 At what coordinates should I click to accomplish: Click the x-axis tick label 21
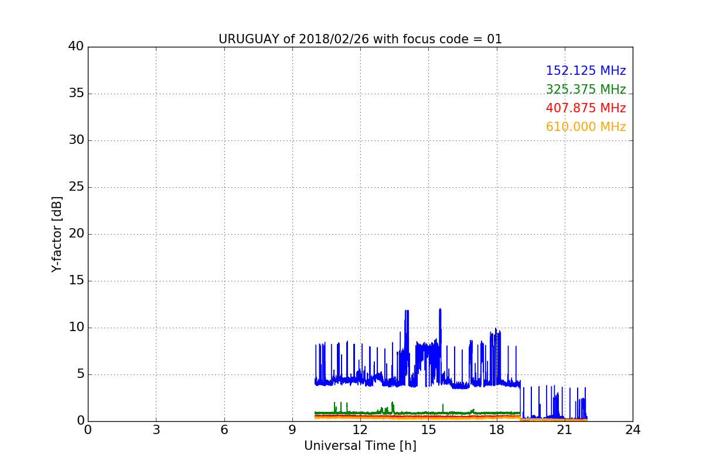tap(565, 430)
